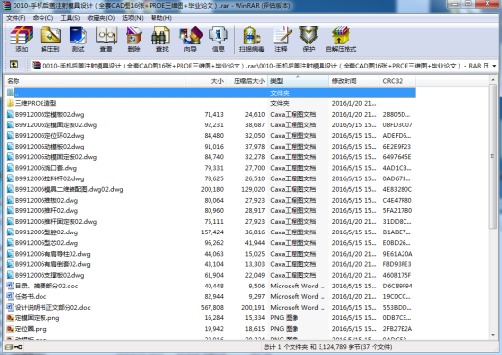
Task: Open the 查看 (View) toolbar tool
Action: [x=106, y=40]
